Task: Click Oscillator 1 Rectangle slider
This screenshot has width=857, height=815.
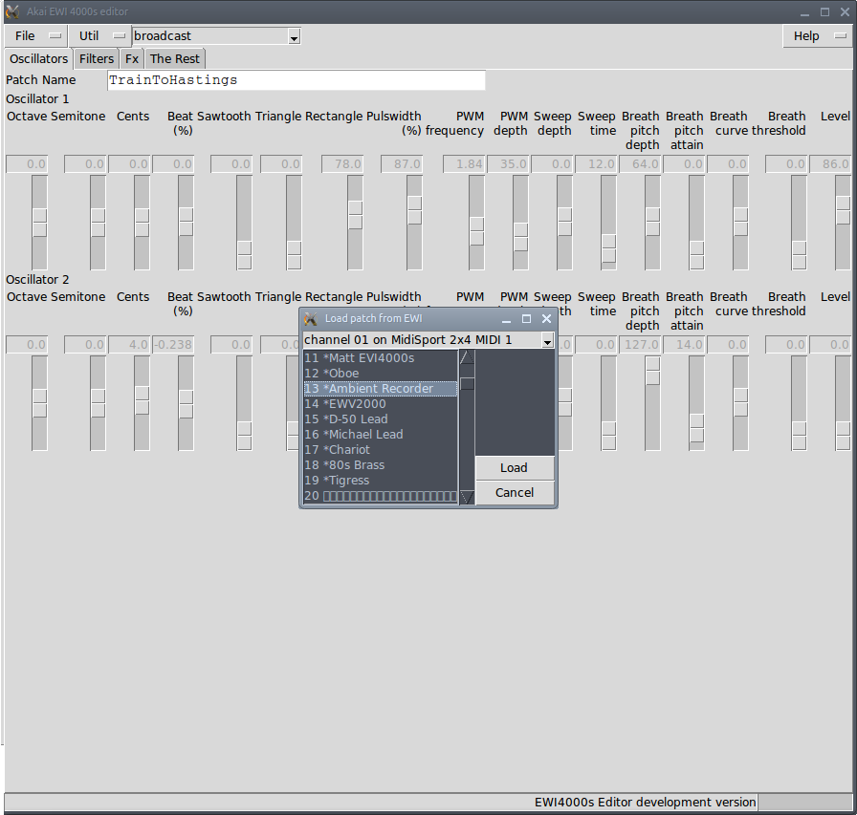Action: [x=355, y=223]
